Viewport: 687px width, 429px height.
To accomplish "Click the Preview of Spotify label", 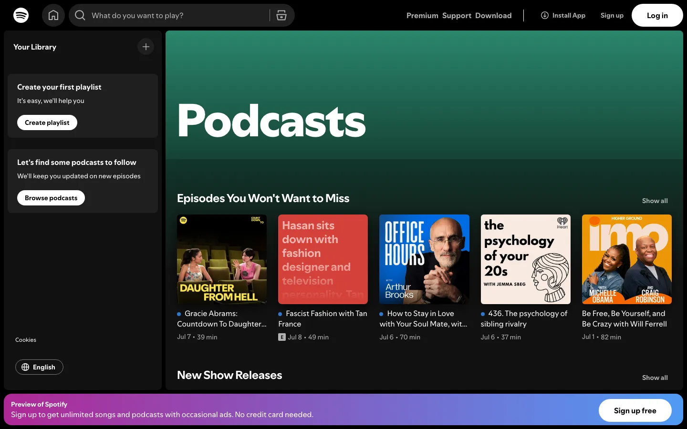I will 39,404.
